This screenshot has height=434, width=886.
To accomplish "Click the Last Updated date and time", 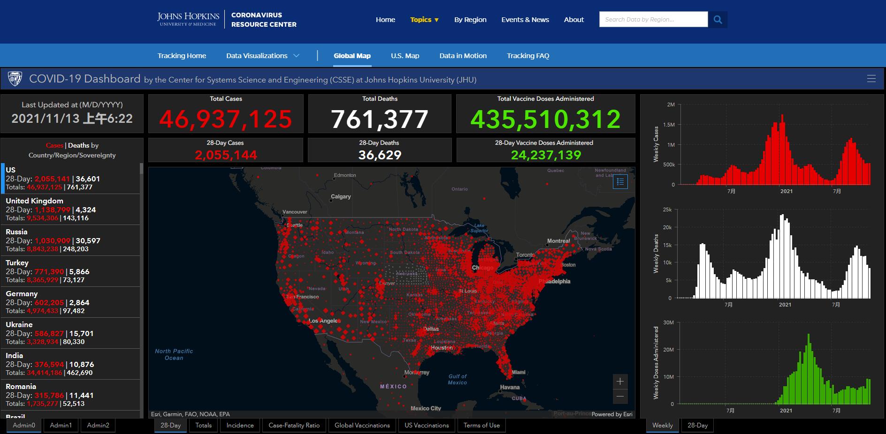I will 72,119.
